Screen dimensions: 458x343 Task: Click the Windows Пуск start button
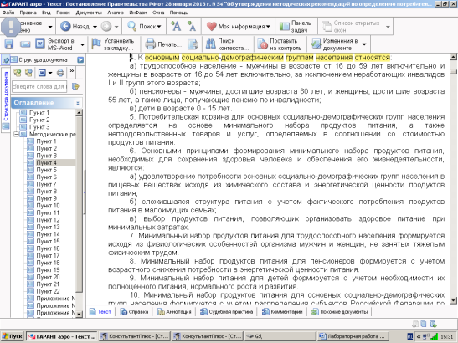pyautogui.click(x=12, y=336)
